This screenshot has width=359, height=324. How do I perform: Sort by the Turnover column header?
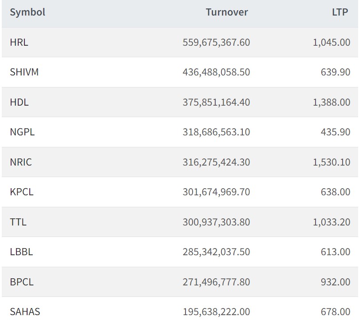226,12
